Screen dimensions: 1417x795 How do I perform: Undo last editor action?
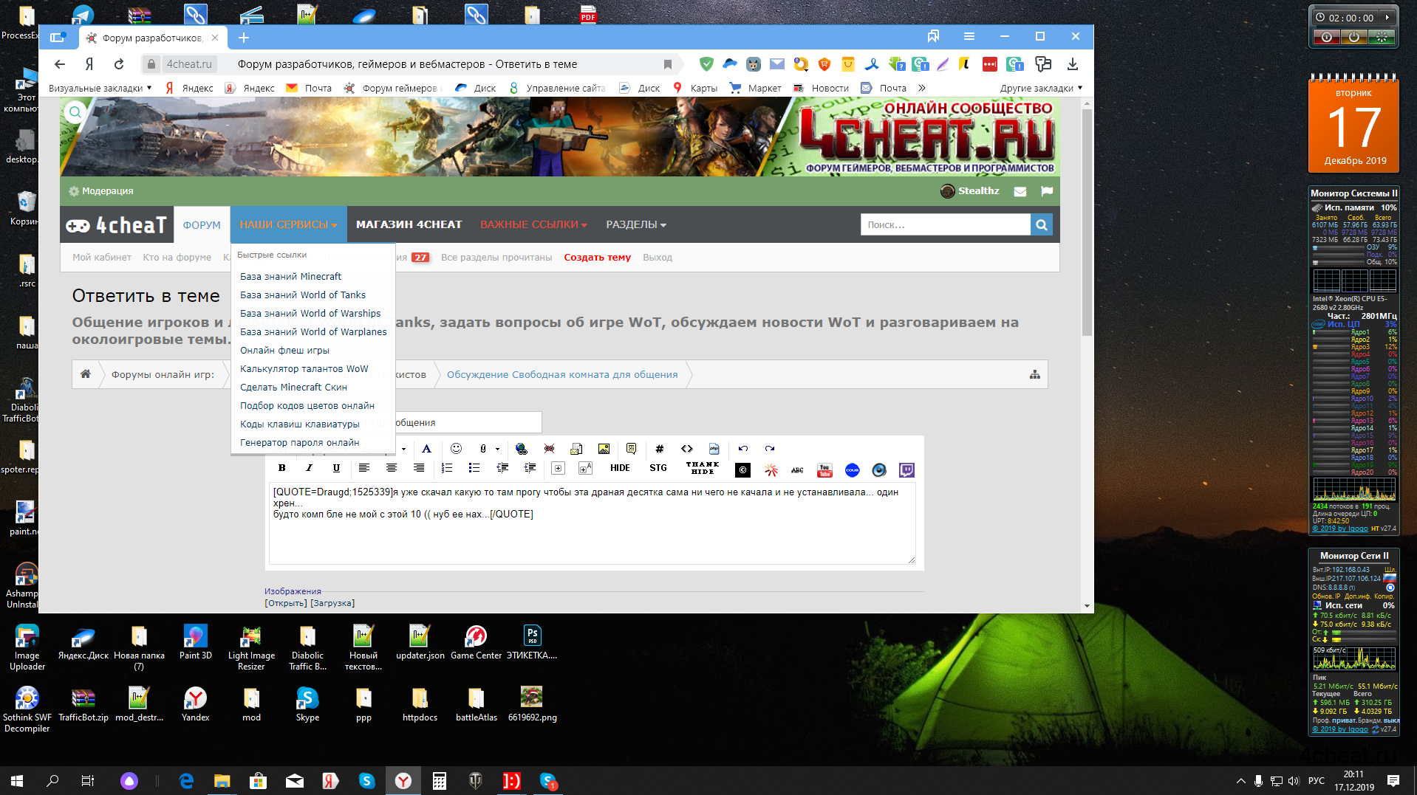coord(743,449)
